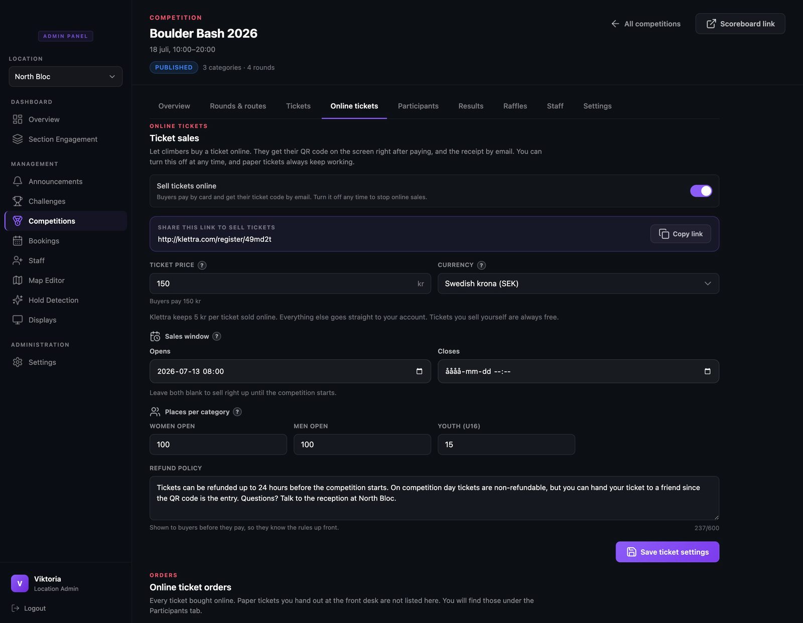Click the Closes date-time field

pyautogui.click(x=578, y=371)
